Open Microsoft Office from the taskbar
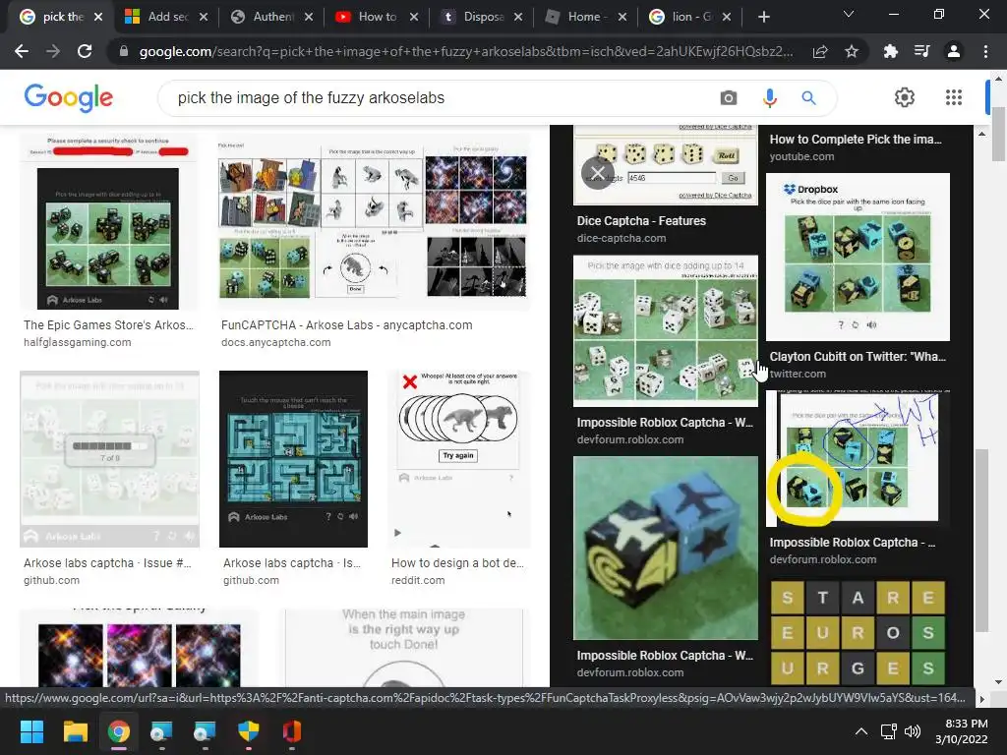Image resolution: width=1007 pixels, height=755 pixels. coord(291,731)
